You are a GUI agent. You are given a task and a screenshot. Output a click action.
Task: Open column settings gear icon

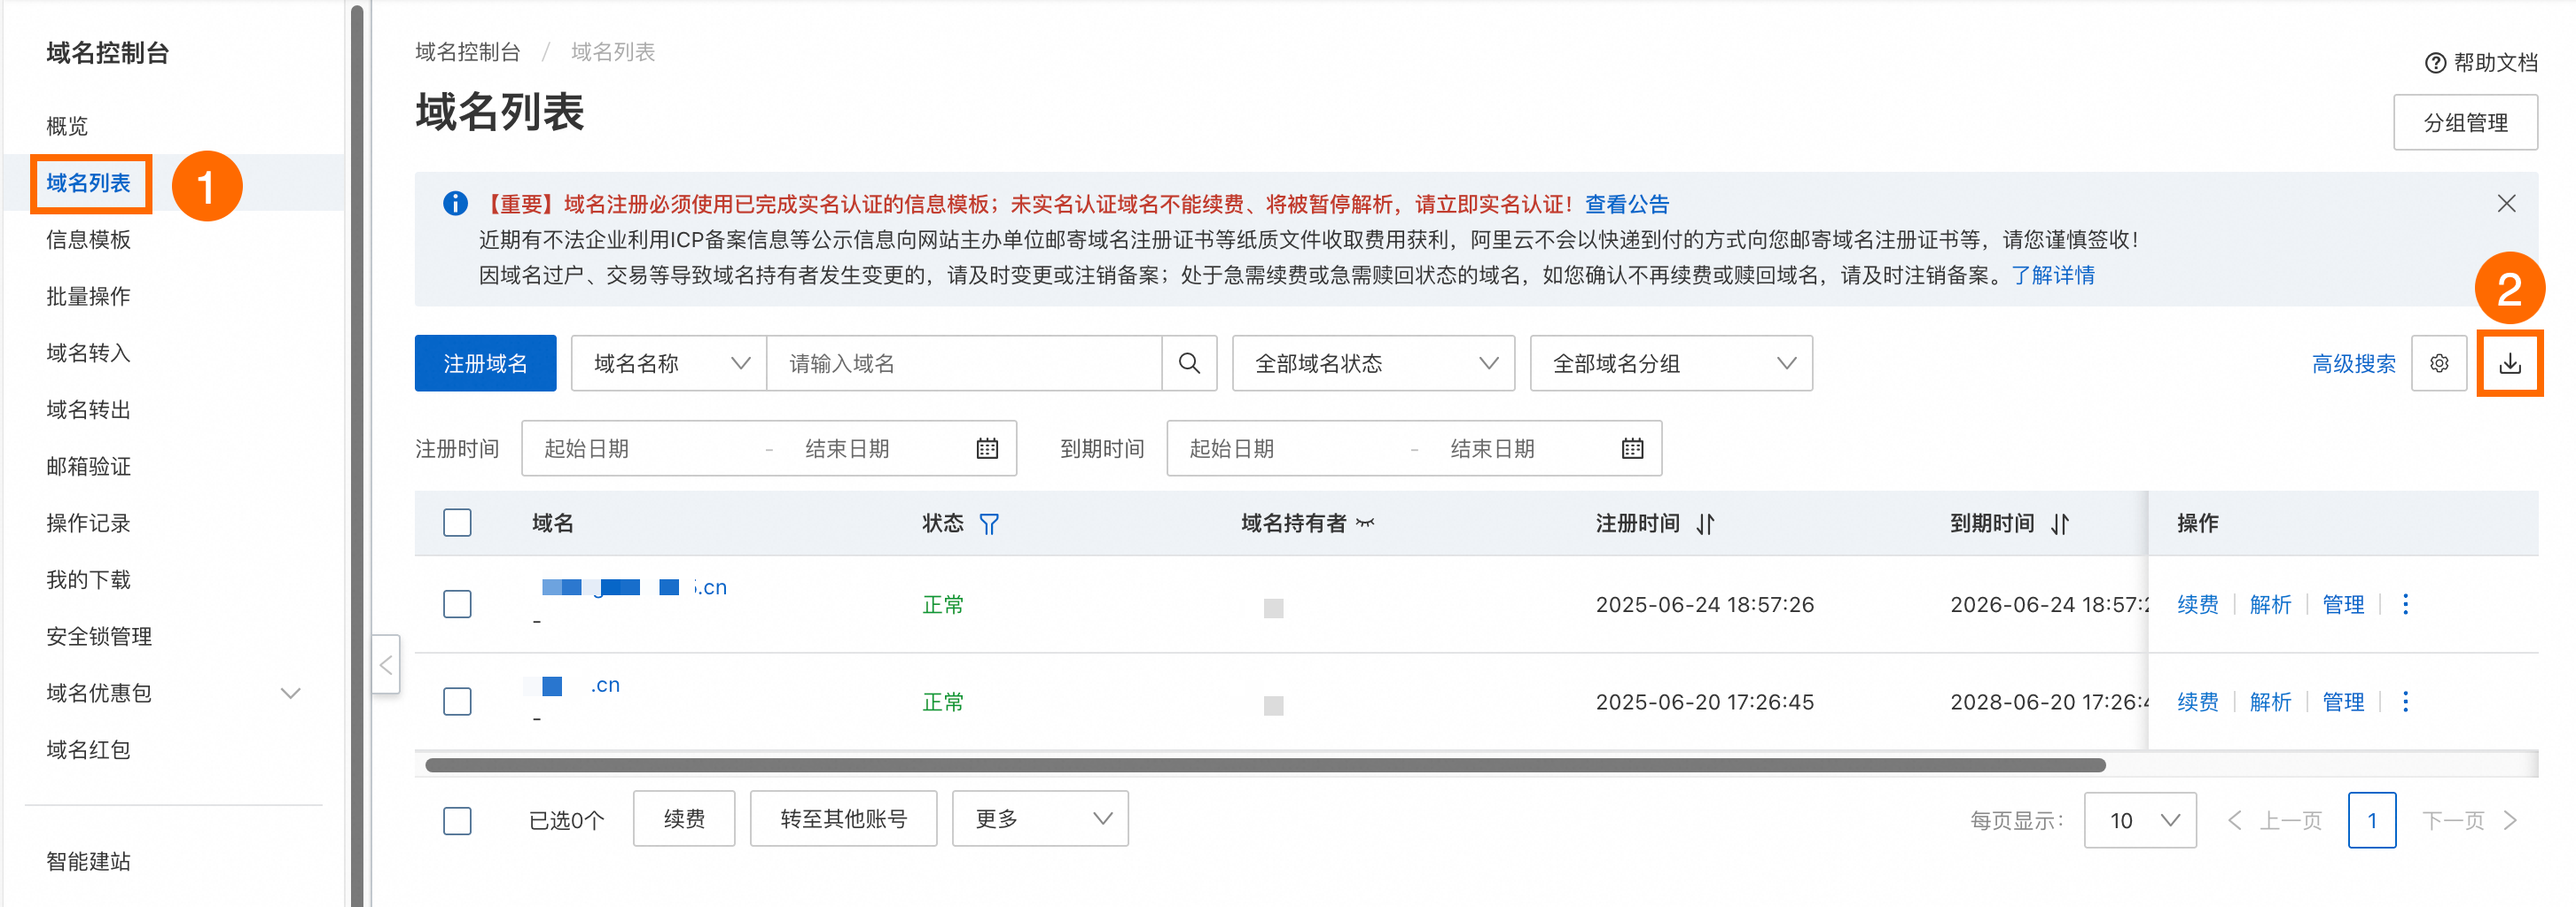point(2439,364)
